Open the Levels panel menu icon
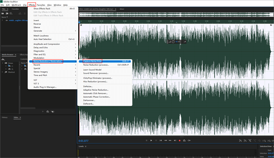The image size is (274, 158). pyautogui.click(x=86, y=146)
